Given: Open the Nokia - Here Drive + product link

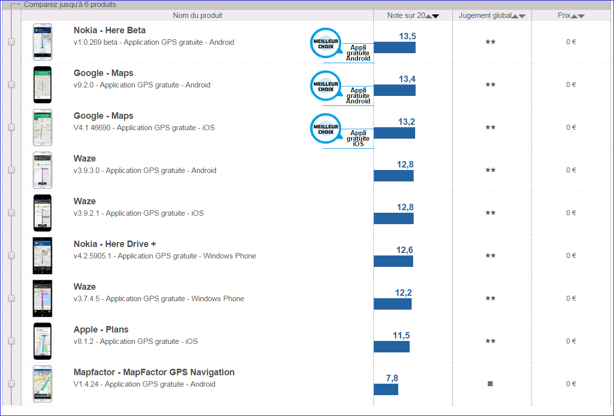Looking at the screenshot, I should coord(115,244).
